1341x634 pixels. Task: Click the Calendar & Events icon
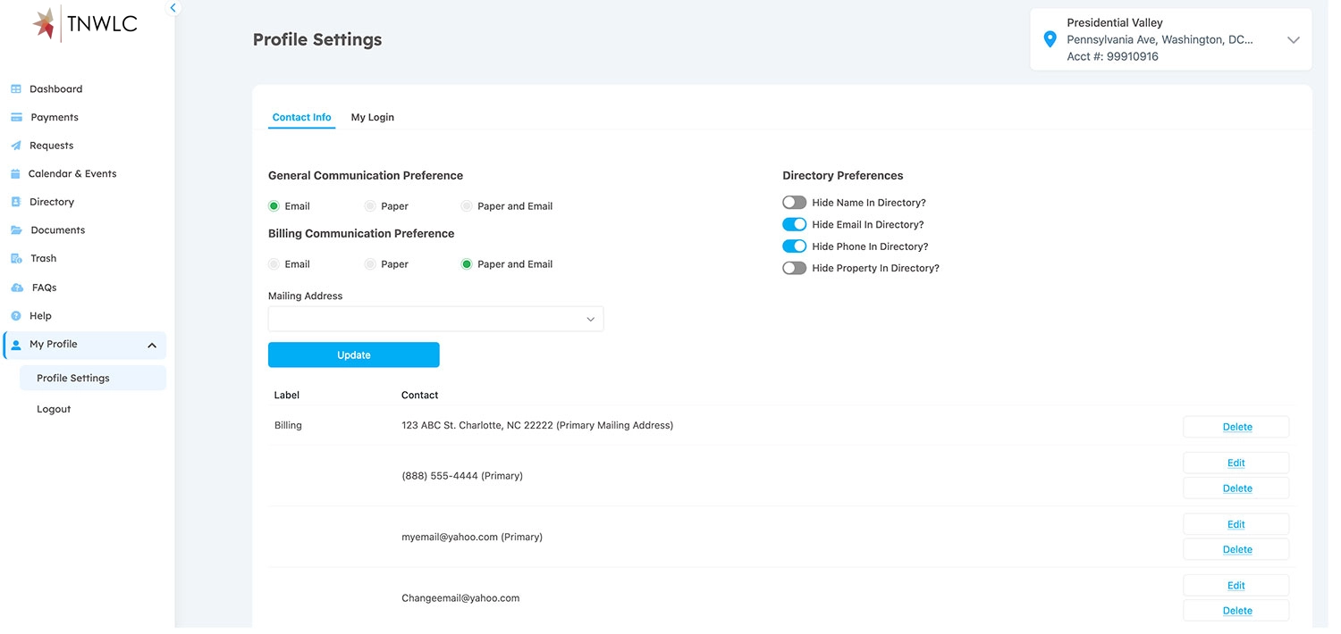(x=16, y=174)
